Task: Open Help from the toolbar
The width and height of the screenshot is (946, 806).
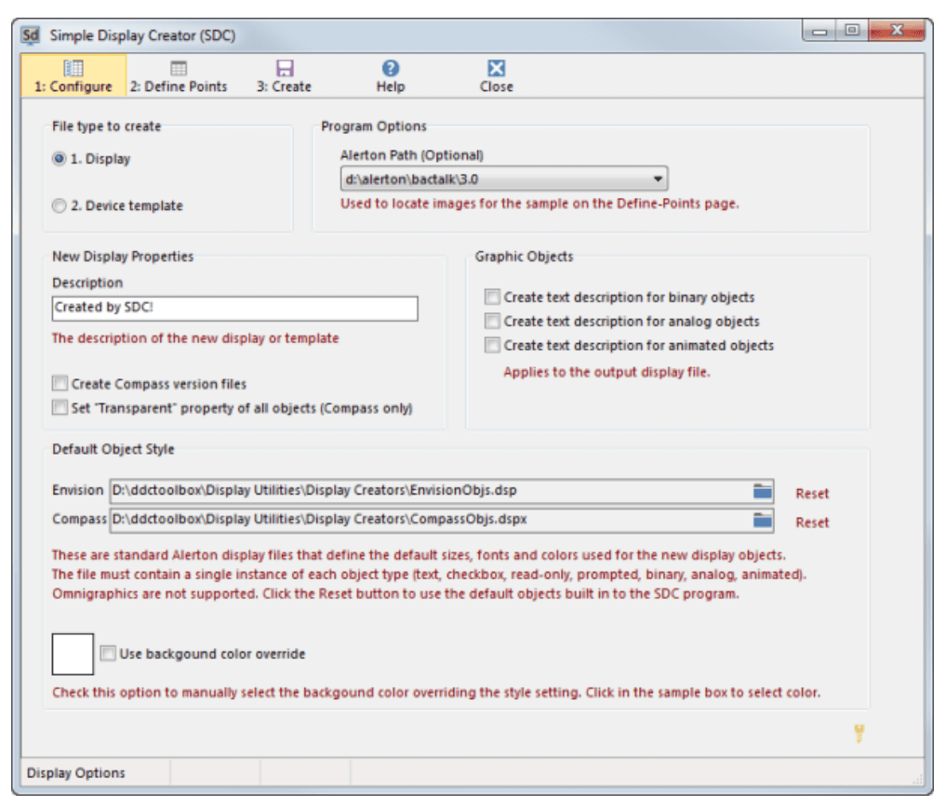Action: point(391,69)
